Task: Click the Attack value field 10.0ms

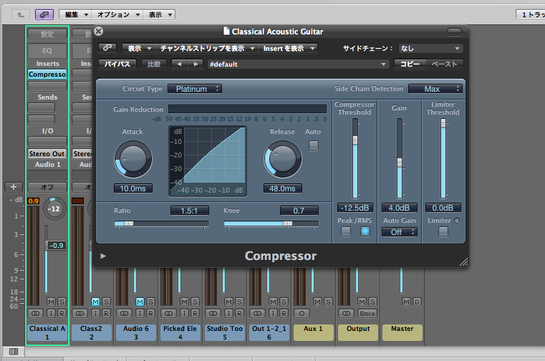Action: (132, 188)
